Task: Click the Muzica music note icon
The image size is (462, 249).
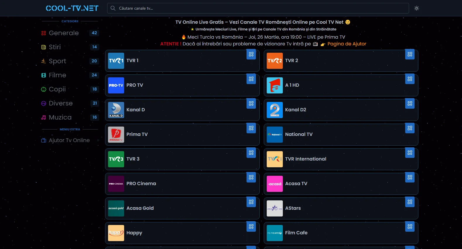Action: [x=44, y=117]
